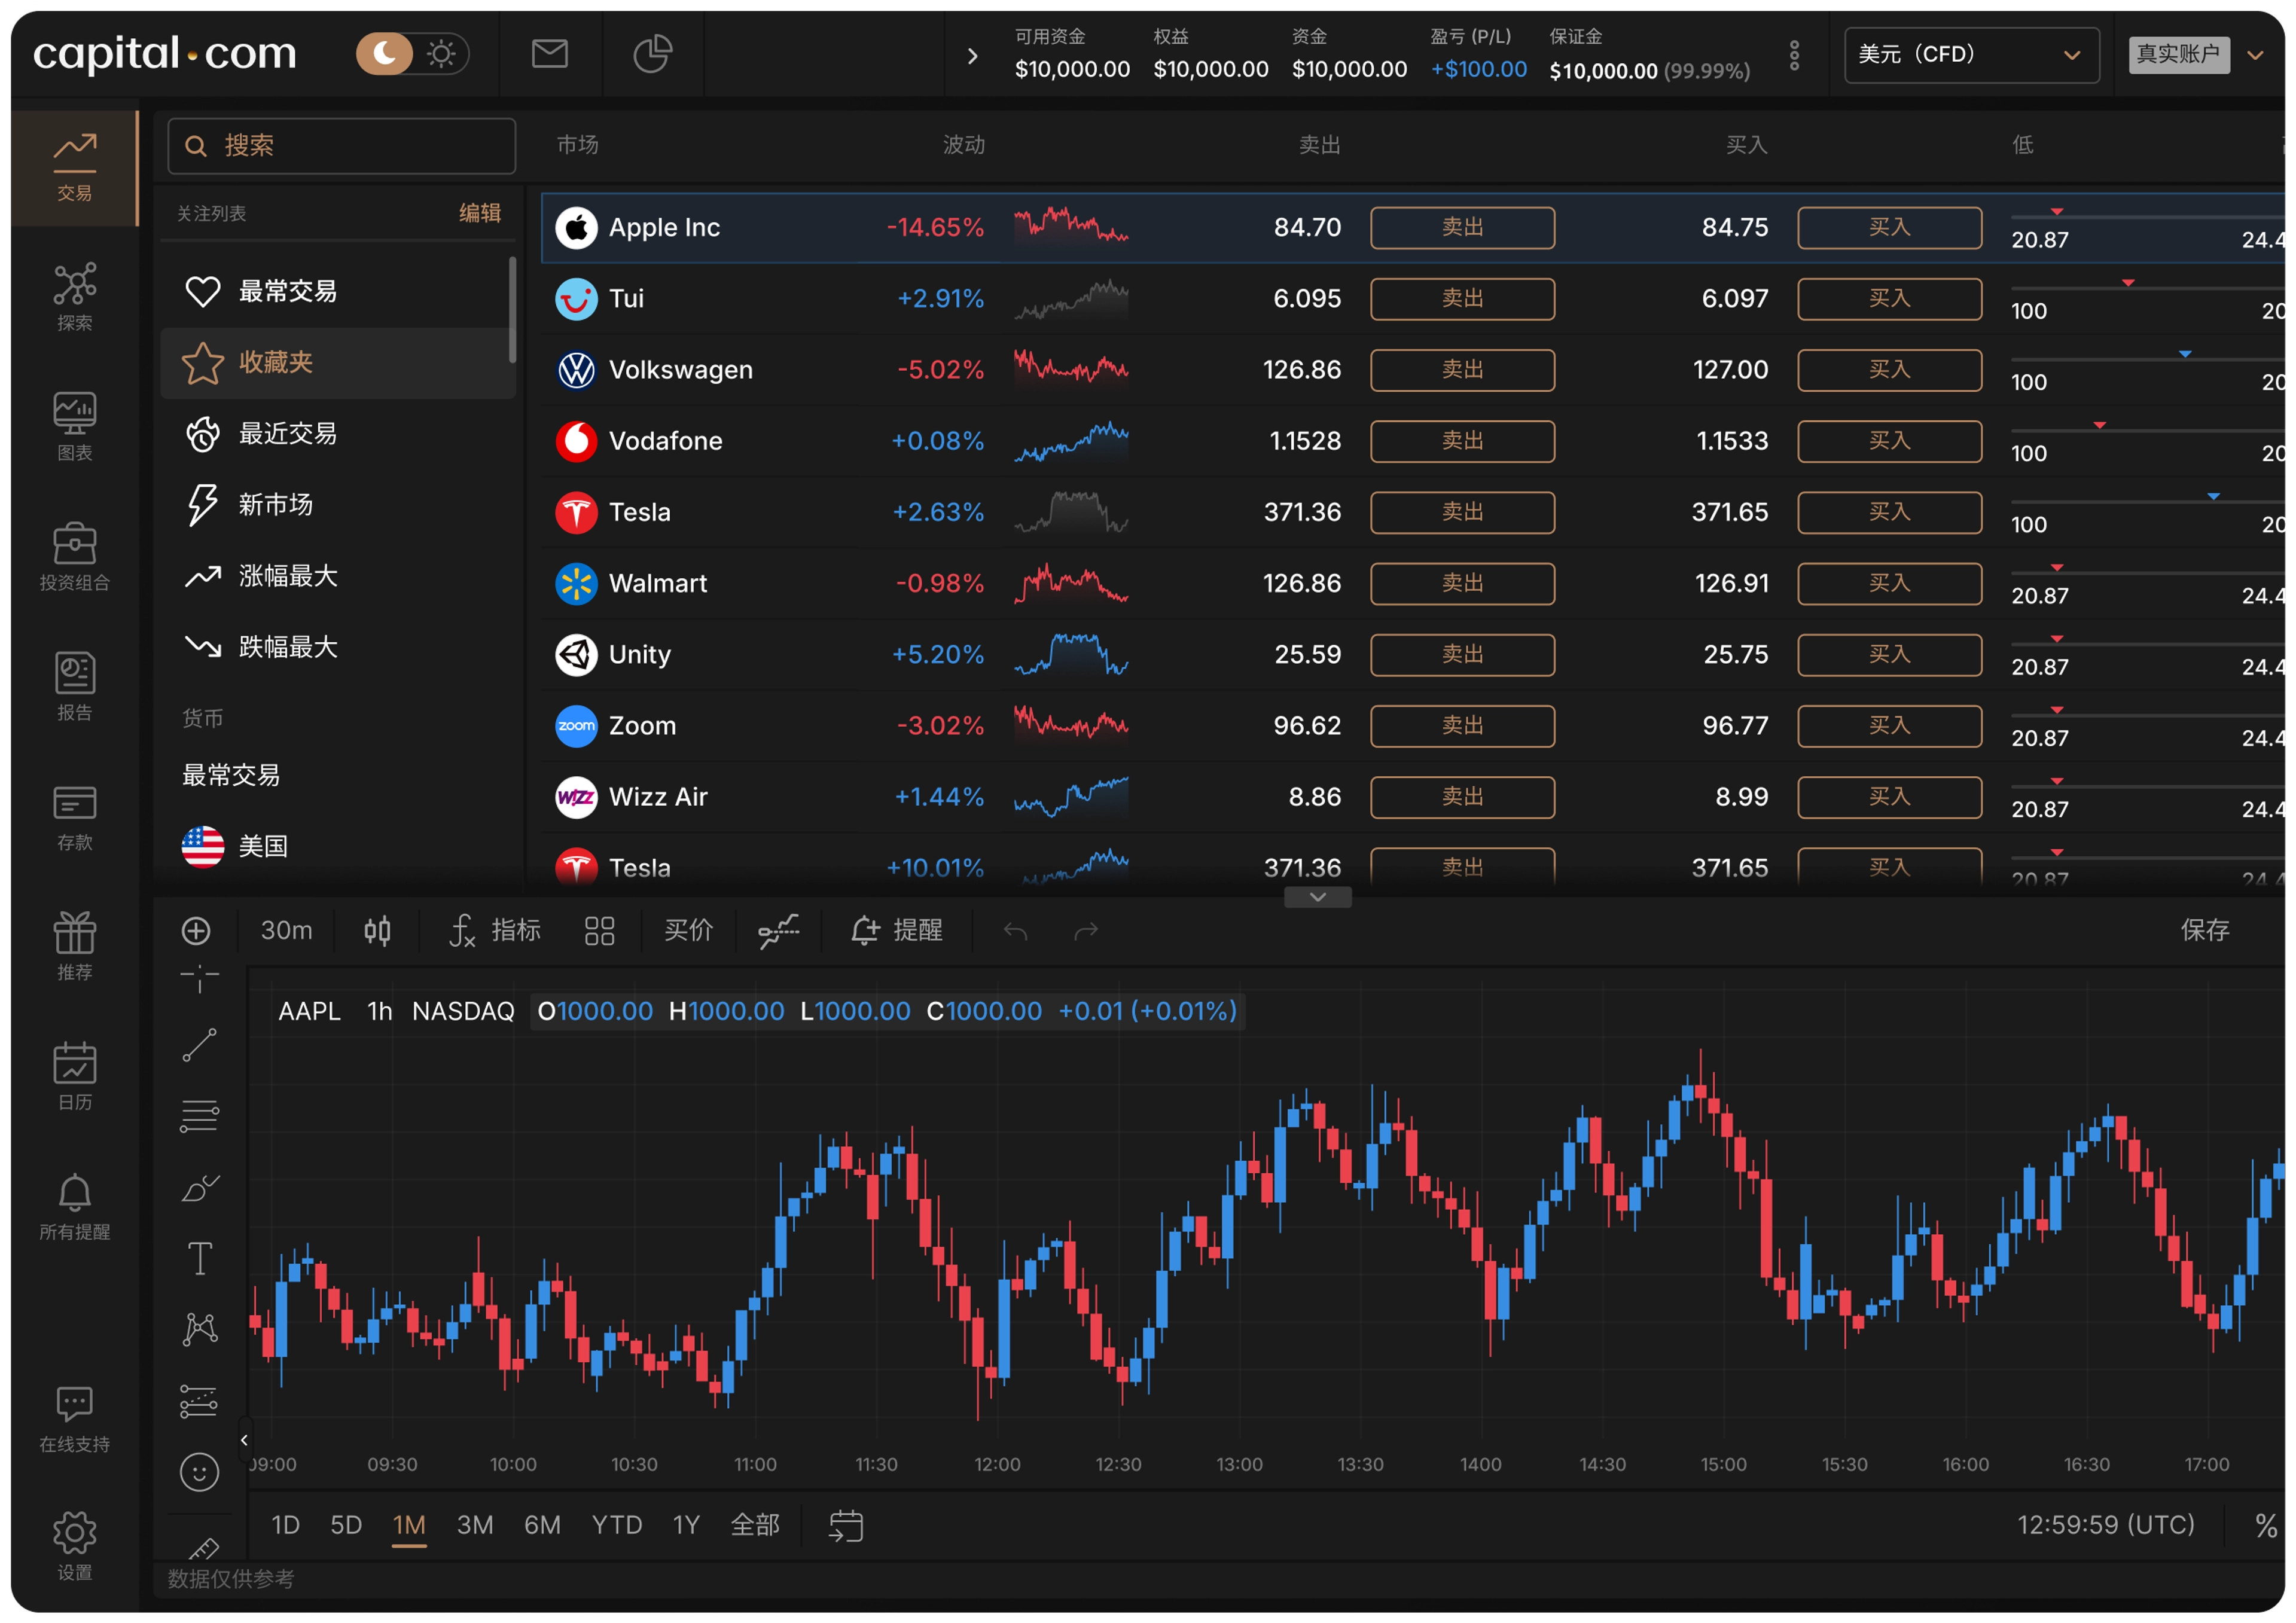Select the brush drawing tool
This screenshot has height=1623, width=2296.
[199, 1188]
